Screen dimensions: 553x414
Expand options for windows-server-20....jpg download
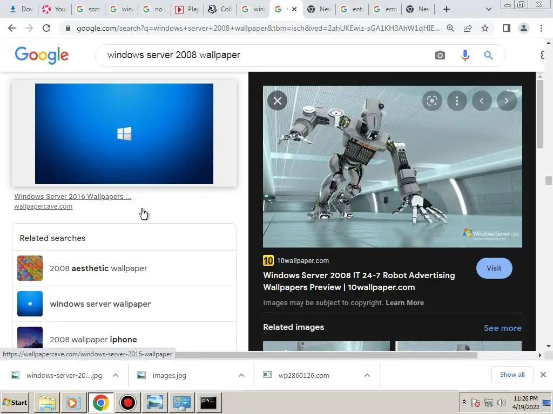click(x=116, y=375)
